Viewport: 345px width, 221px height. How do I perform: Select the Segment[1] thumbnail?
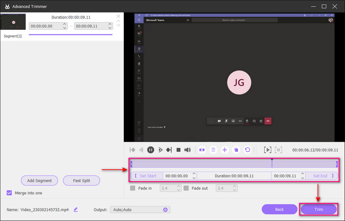[x=13, y=22]
